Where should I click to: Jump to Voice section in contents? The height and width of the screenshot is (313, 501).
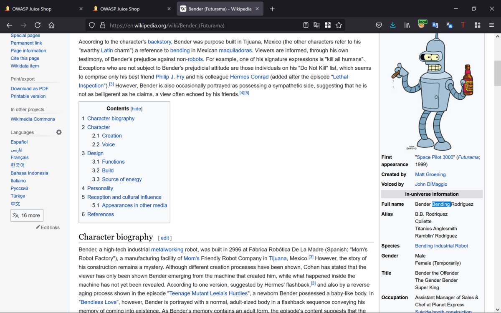click(x=109, y=144)
